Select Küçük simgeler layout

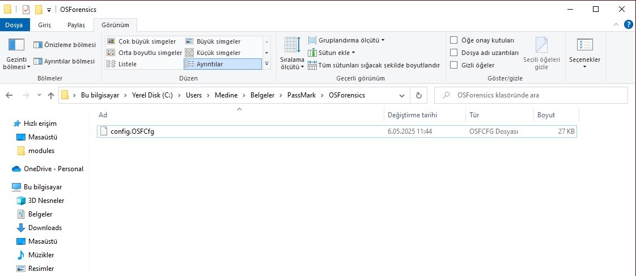(213, 53)
